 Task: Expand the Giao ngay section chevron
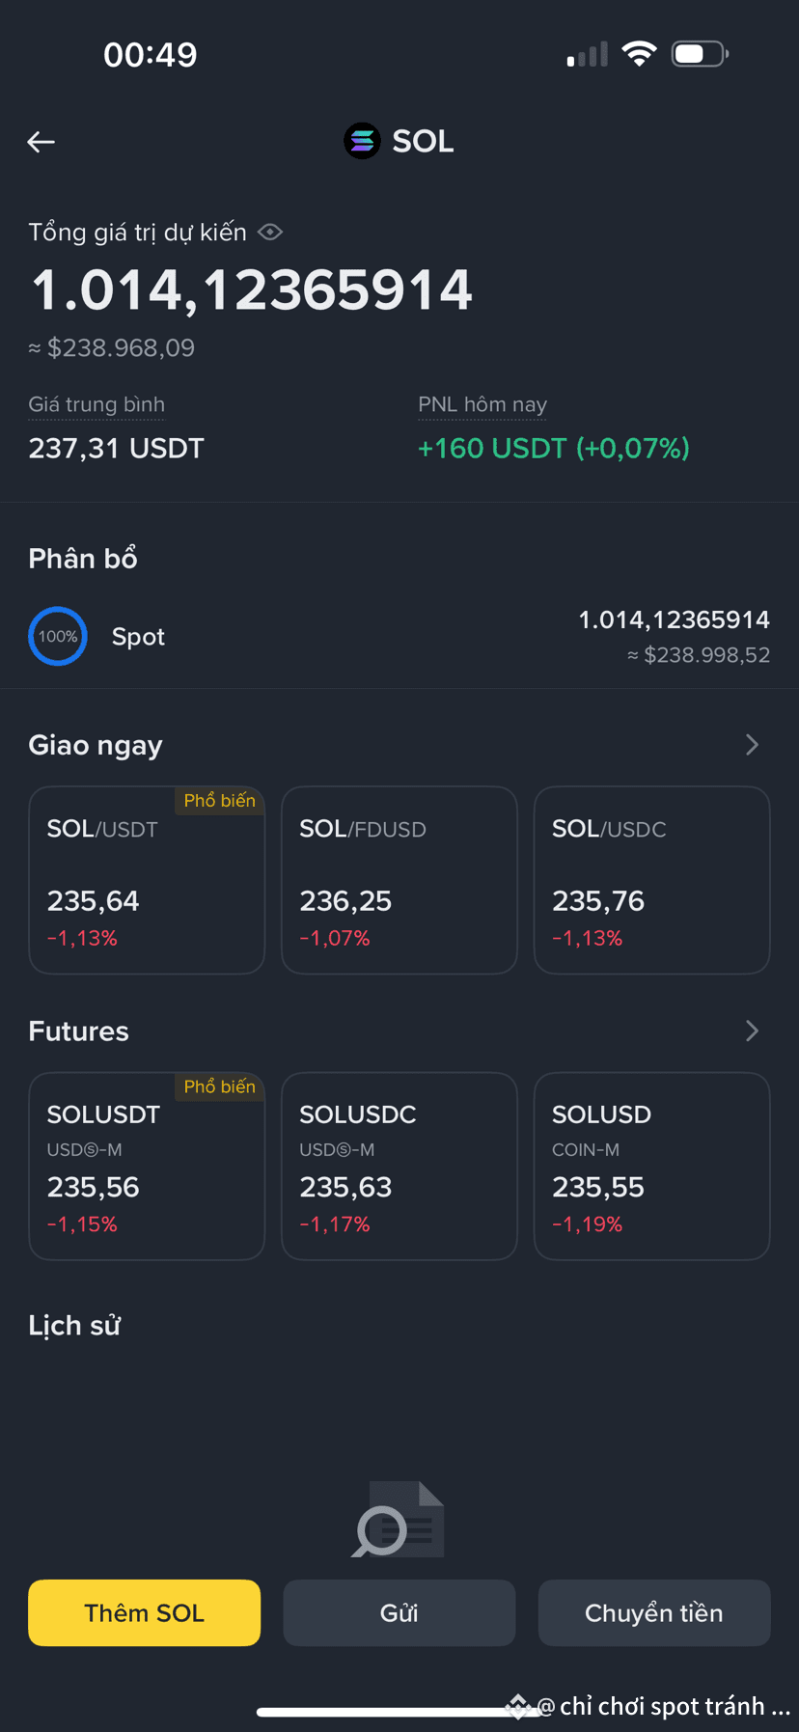point(752,745)
